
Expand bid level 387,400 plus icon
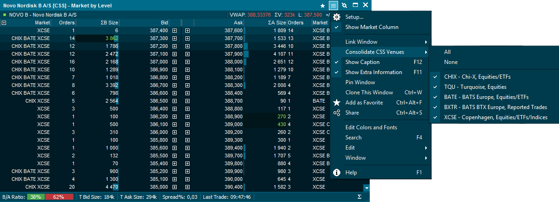click(x=174, y=30)
